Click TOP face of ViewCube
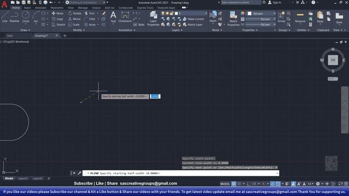The width and height of the screenshot is (349, 196). click(333, 60)
